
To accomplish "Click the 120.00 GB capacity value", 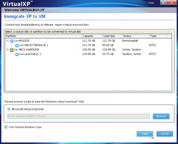I will pyautogui.click(x=89, y=50).
